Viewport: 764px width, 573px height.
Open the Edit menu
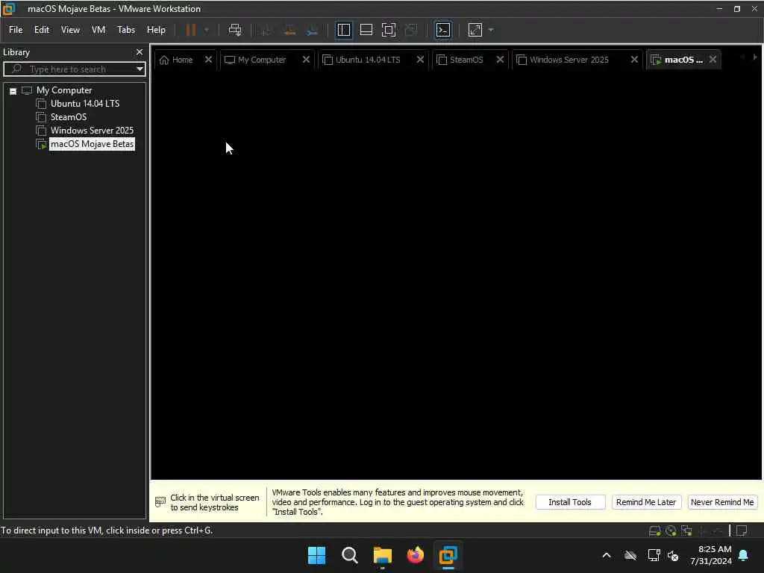pyautogui.click(x=42, y=30)
